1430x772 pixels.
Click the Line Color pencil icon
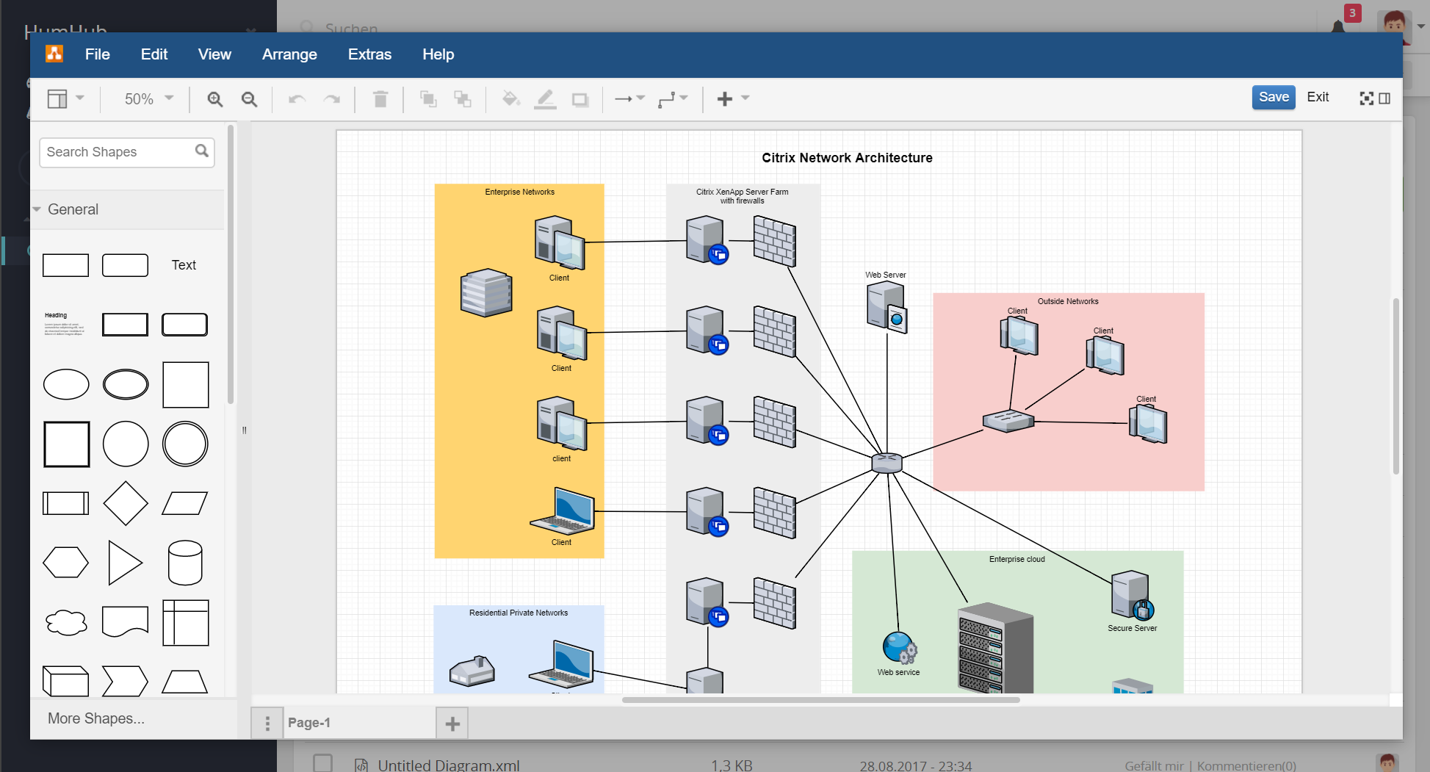(545, 99)
